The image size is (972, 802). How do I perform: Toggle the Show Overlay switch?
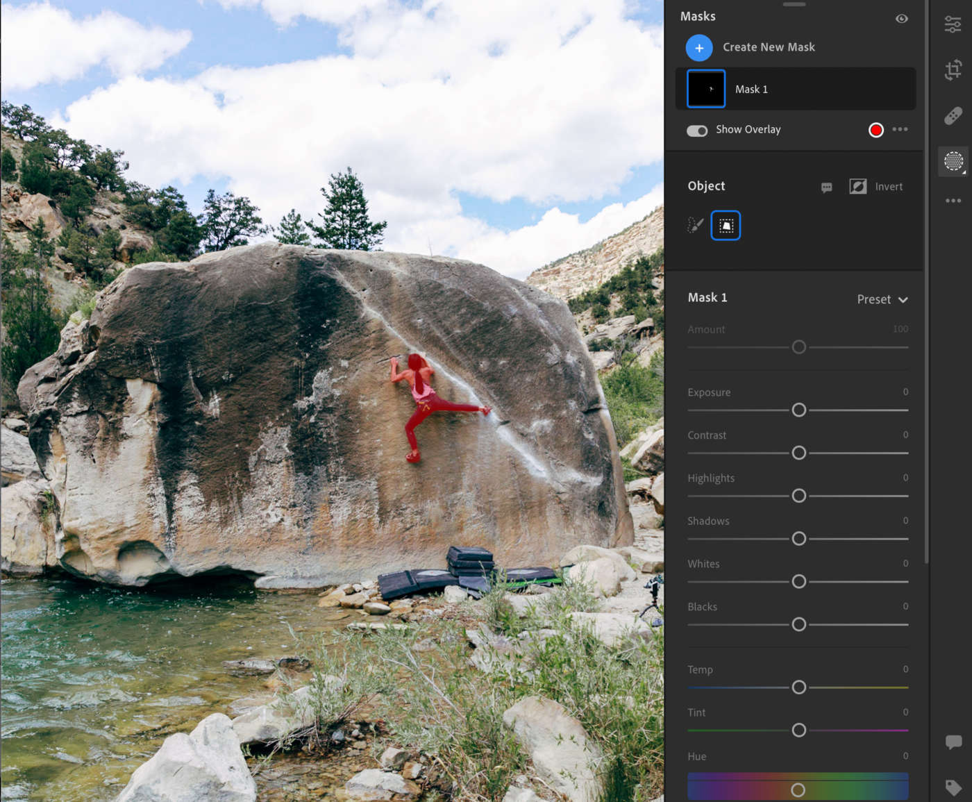click(x=697, y=130)
